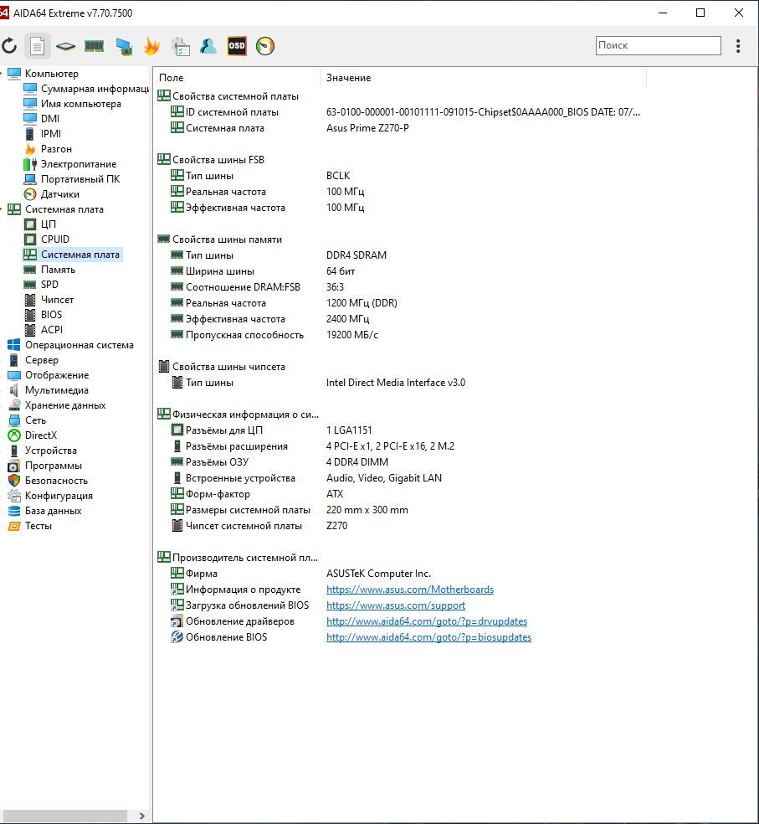This screenshot has height=824, width=759.
Task: Open the OSD panel icon
Action: pos(237,46)
